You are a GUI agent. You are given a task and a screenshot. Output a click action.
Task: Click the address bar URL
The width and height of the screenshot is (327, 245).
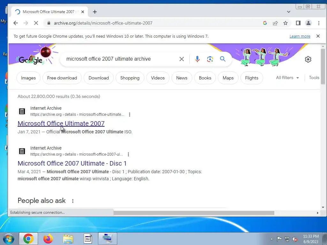[103, 23]
